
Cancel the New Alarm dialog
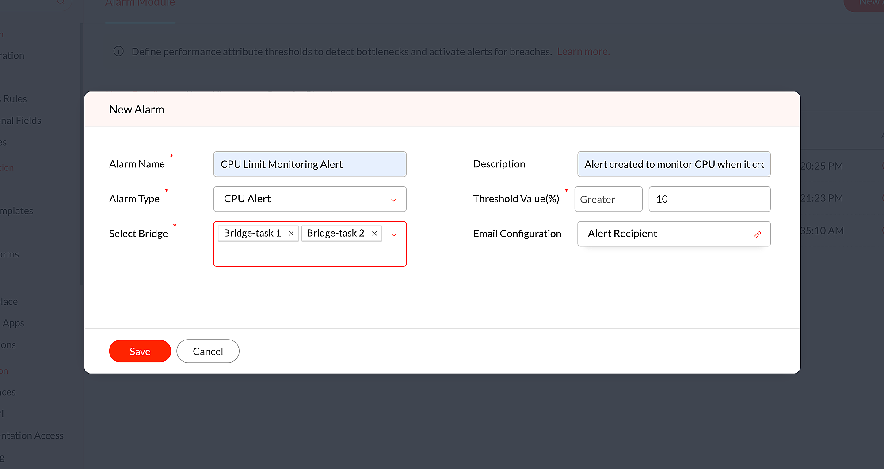pos(208,352)
